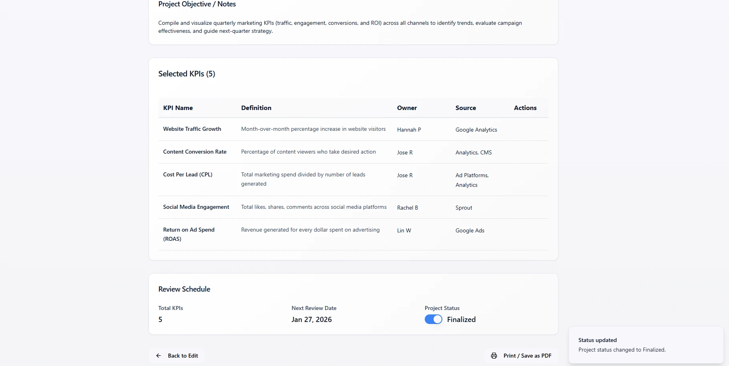The image size is (729, 366).
Task: Click the KPI Name column header
Action: [178, 108]
